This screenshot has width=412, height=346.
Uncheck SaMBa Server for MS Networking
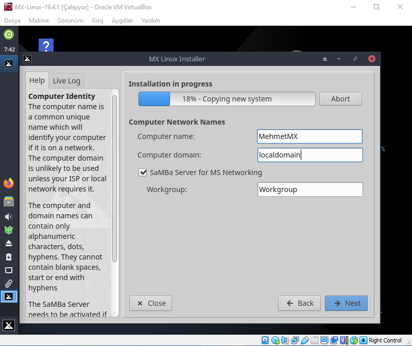click(x=143, y=172)
